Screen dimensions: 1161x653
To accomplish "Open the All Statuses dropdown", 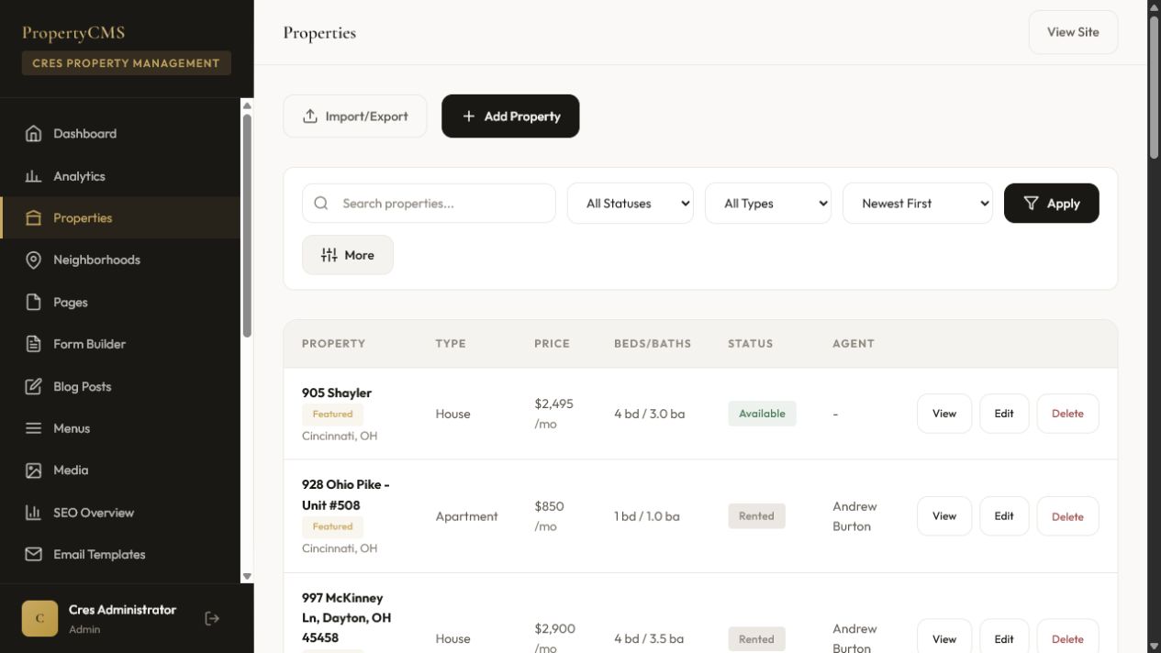I will click(630, 204).
